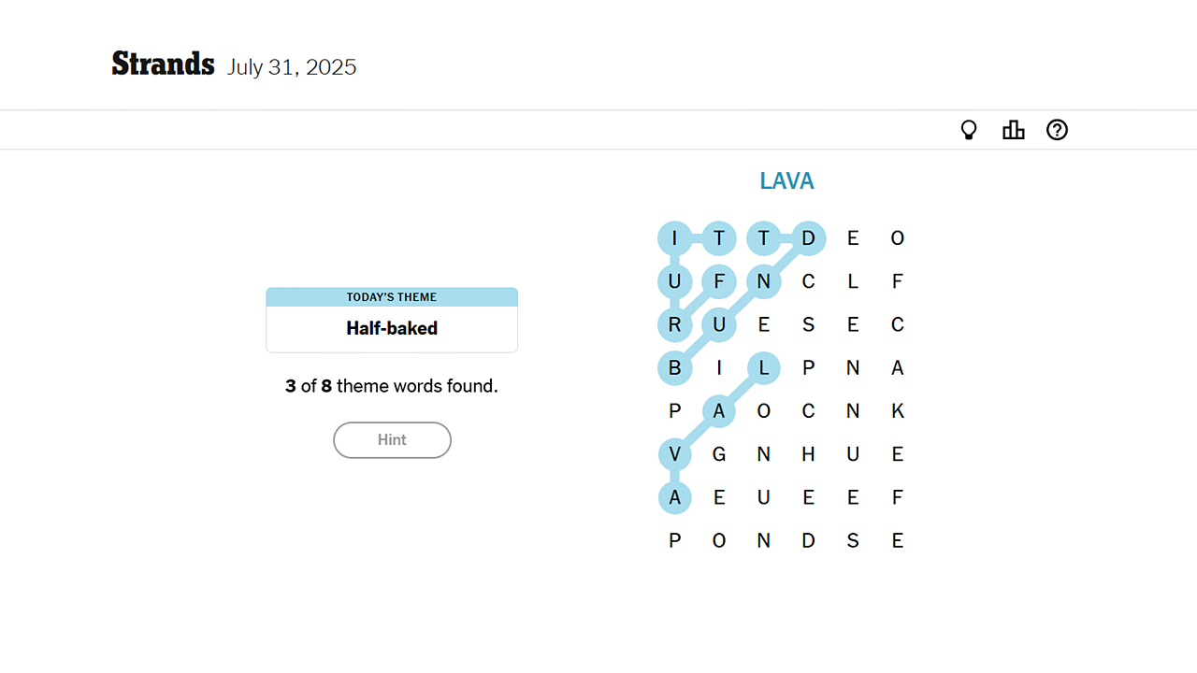This screenshot has width=1197, height=673.
Task: Click highlighted letter B
Action: [674, 368]
